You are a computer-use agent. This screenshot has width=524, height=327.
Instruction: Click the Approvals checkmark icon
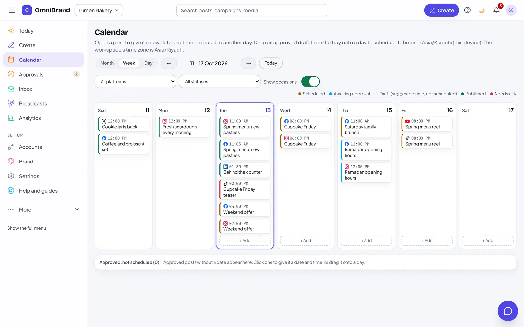point(11,74)
